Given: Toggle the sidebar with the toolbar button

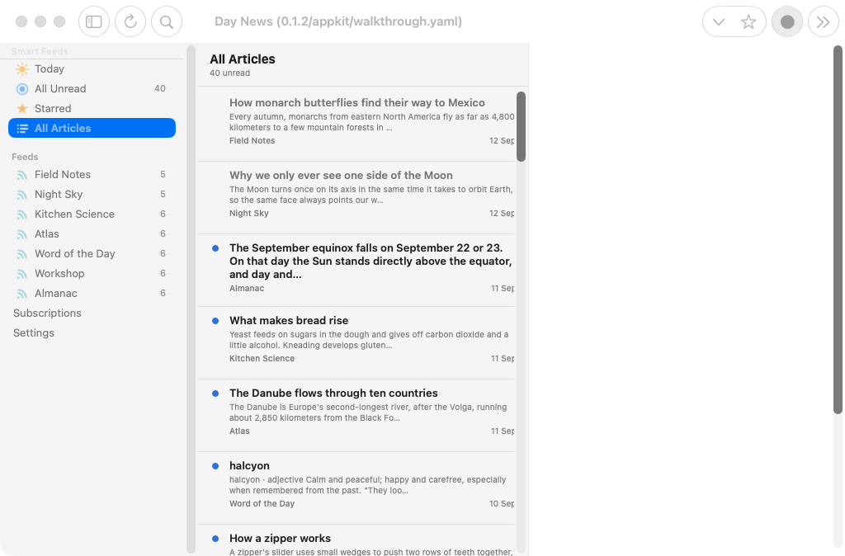Looking at the screenshot, I should click(x=94, y=21).
